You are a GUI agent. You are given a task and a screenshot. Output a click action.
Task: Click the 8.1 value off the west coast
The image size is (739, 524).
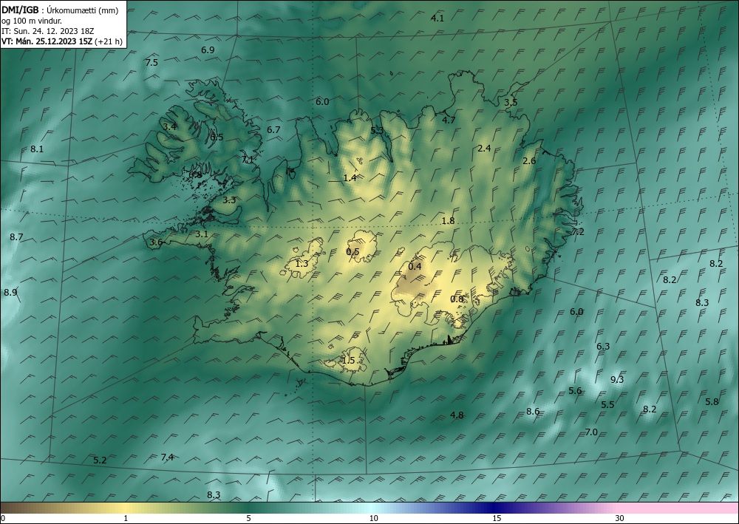[x=37, y=149]
